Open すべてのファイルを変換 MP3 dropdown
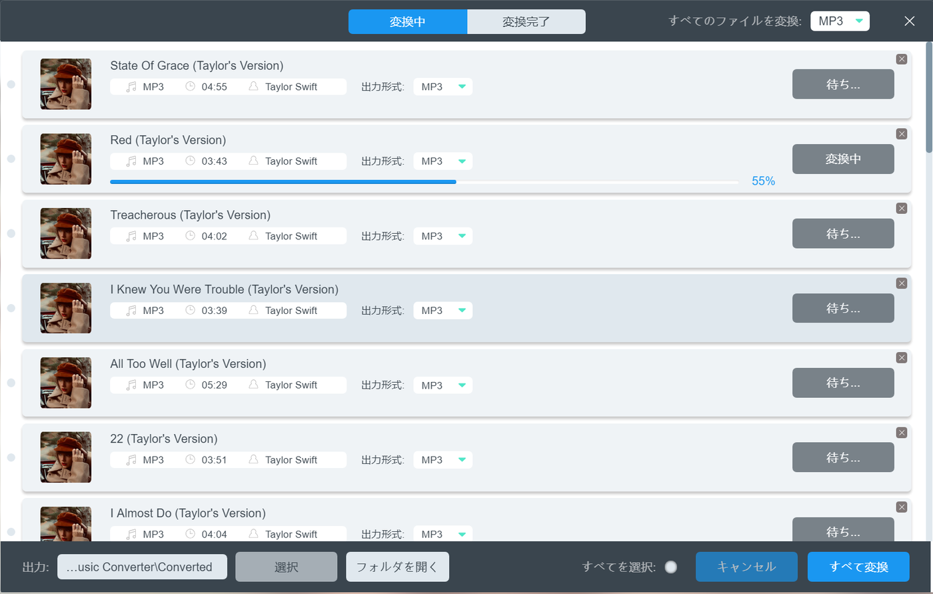This screenshot has width=933, height=594. (840, 21)
